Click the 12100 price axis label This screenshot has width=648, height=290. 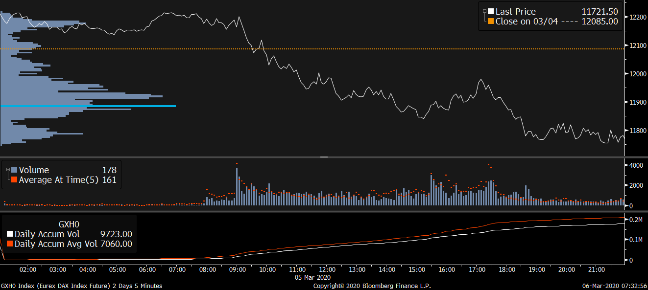click(x=637, y=45)
